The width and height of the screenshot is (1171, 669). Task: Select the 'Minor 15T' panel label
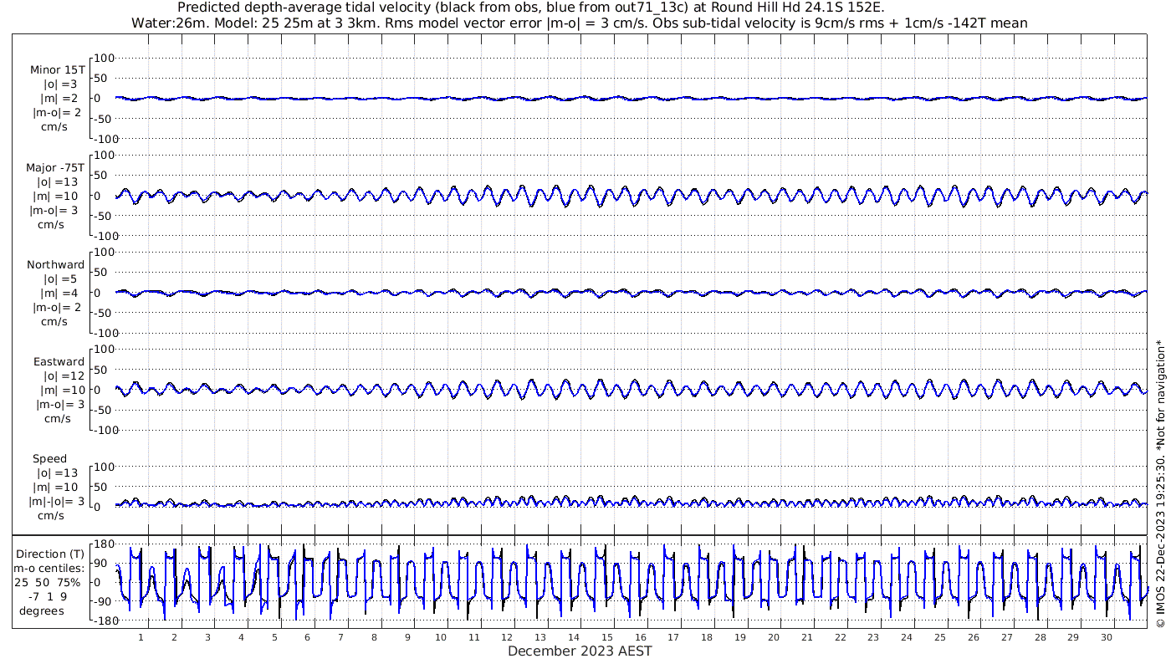pos(58,70)
